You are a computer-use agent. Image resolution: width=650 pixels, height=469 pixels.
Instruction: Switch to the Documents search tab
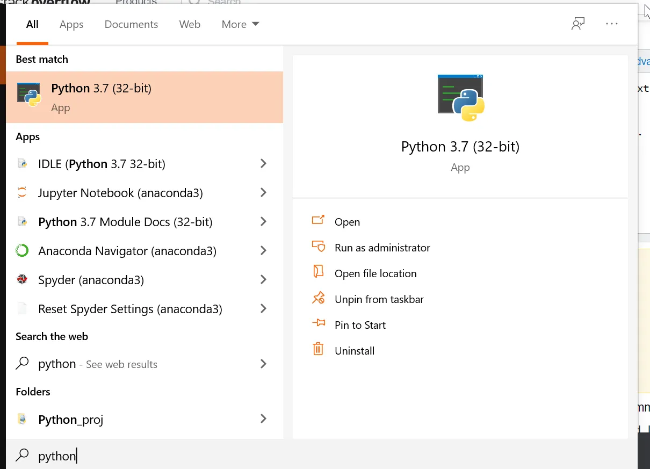pyautogui.click(x=131, y=24)
